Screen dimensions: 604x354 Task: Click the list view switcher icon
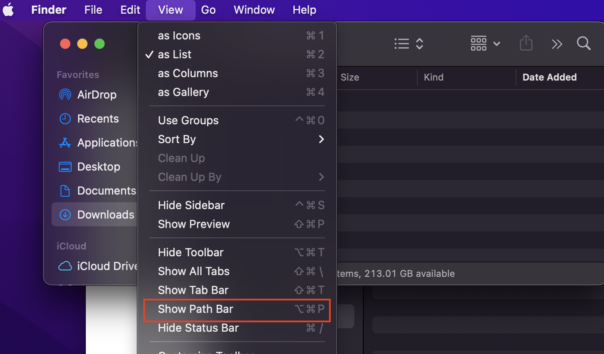(409, 44)
